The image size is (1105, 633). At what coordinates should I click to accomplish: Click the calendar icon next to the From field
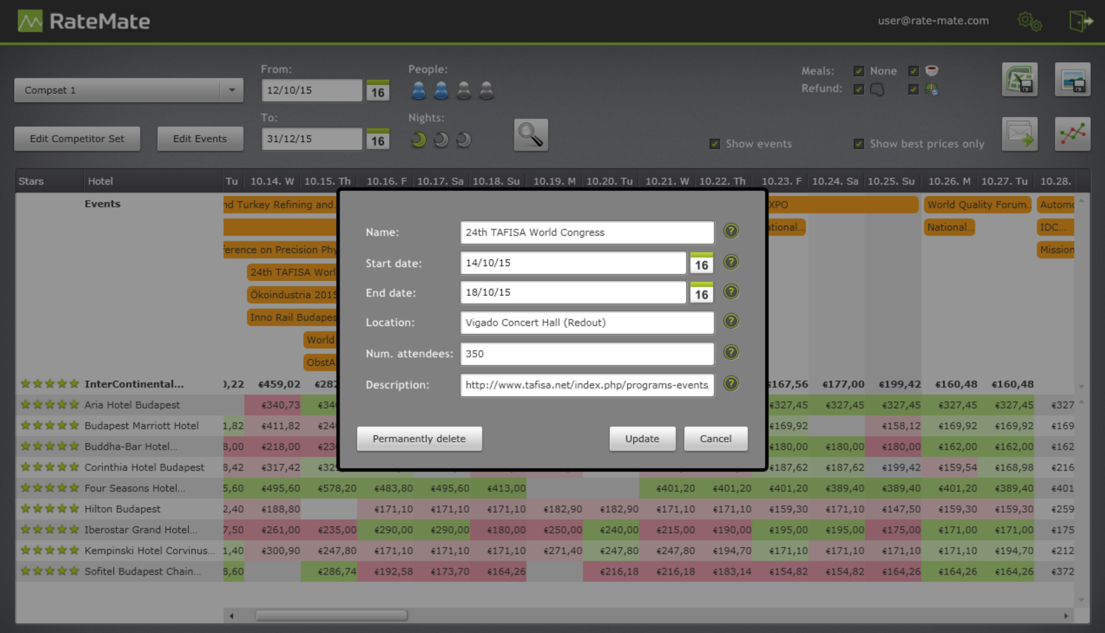pos(378,91)
